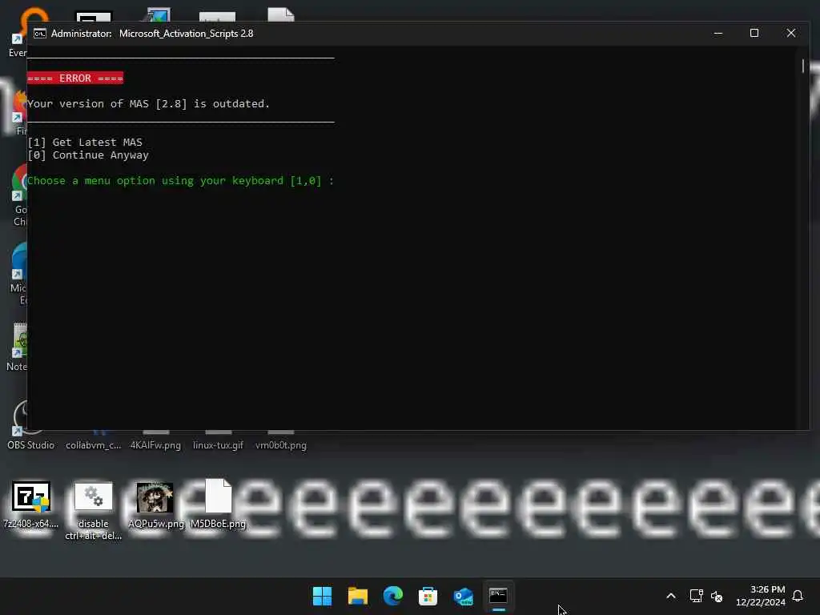Select the linux-tux.gif desktop file label
The image size is (820, 615).
(x=218, y=445)
